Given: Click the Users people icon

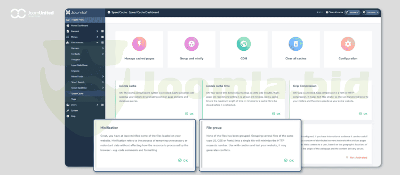Looking at the screenshot, I should point(68,105).
